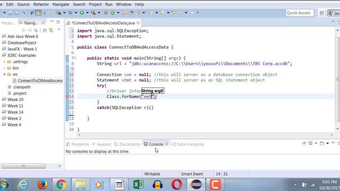Click the Next Annotation arrow icon
Image resolution: width=340 pixels, height=191 pixels.
click(x=150, y=13)
